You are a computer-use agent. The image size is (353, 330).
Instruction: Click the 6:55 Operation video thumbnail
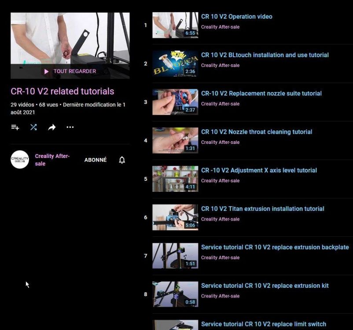175,25
